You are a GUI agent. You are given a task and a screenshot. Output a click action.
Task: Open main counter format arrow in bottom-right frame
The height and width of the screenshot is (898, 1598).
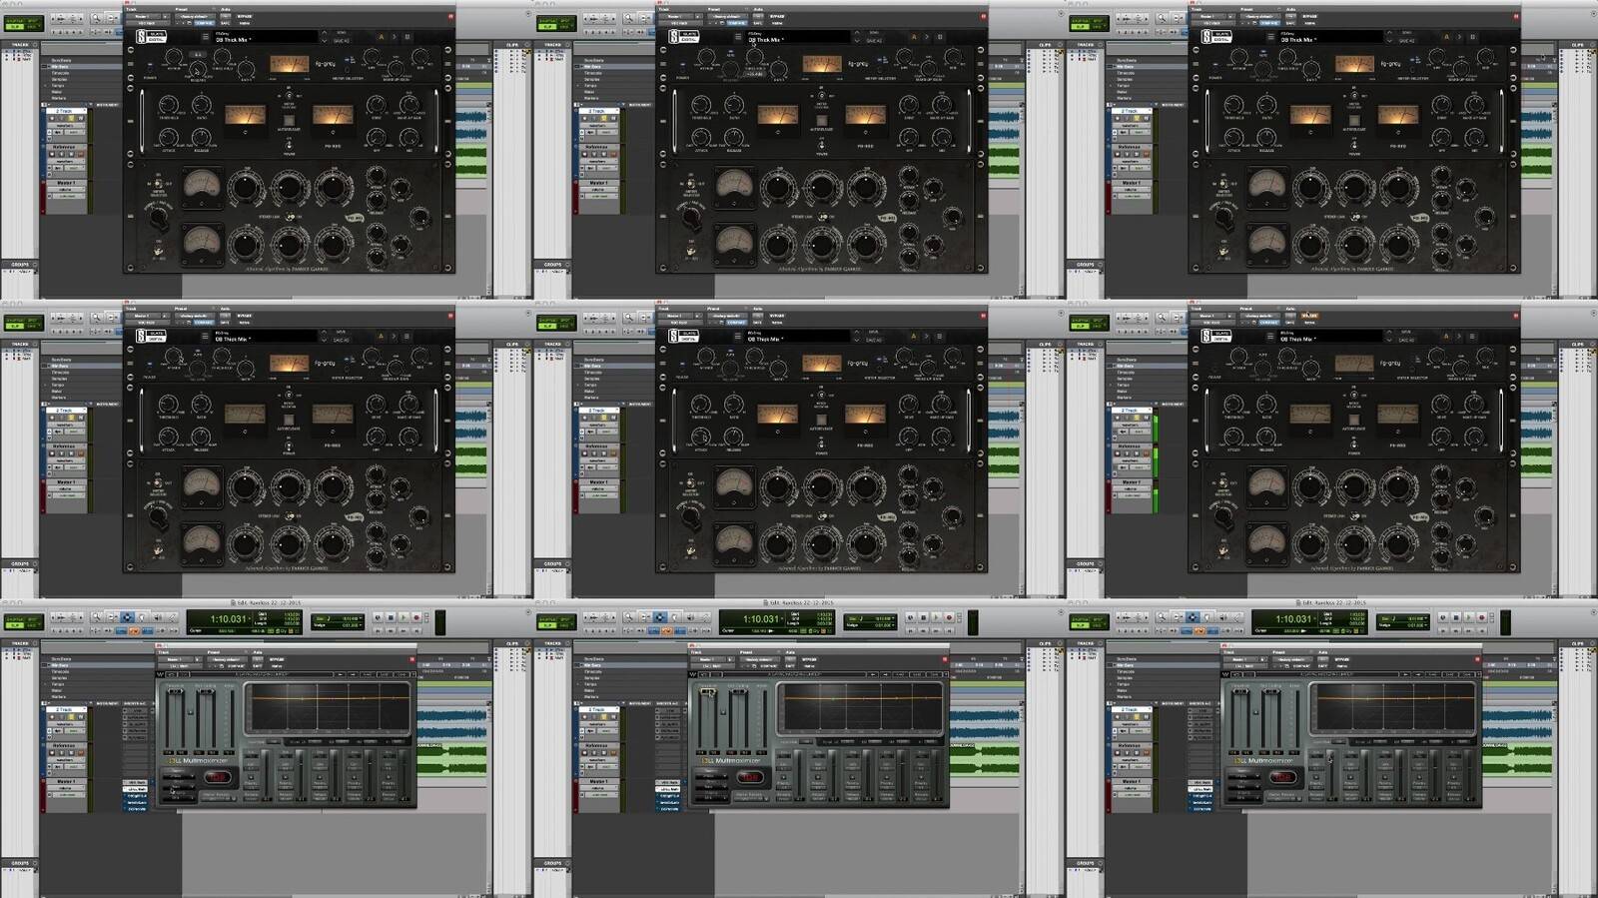point(1313,618)
